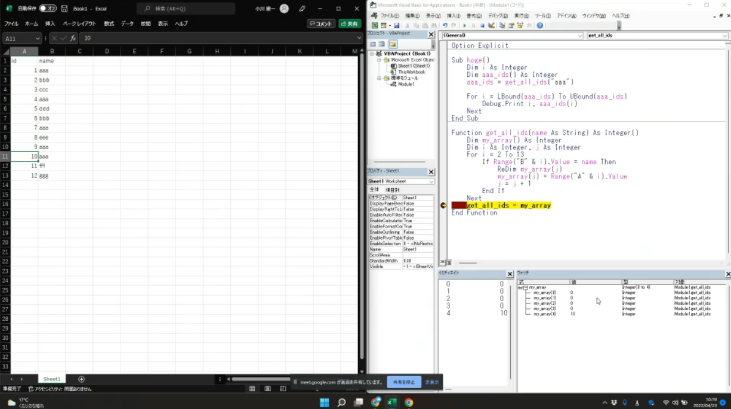Expand the Name Box dropdown showing A11
Screen dimensions: 731x409
[37, 38]
